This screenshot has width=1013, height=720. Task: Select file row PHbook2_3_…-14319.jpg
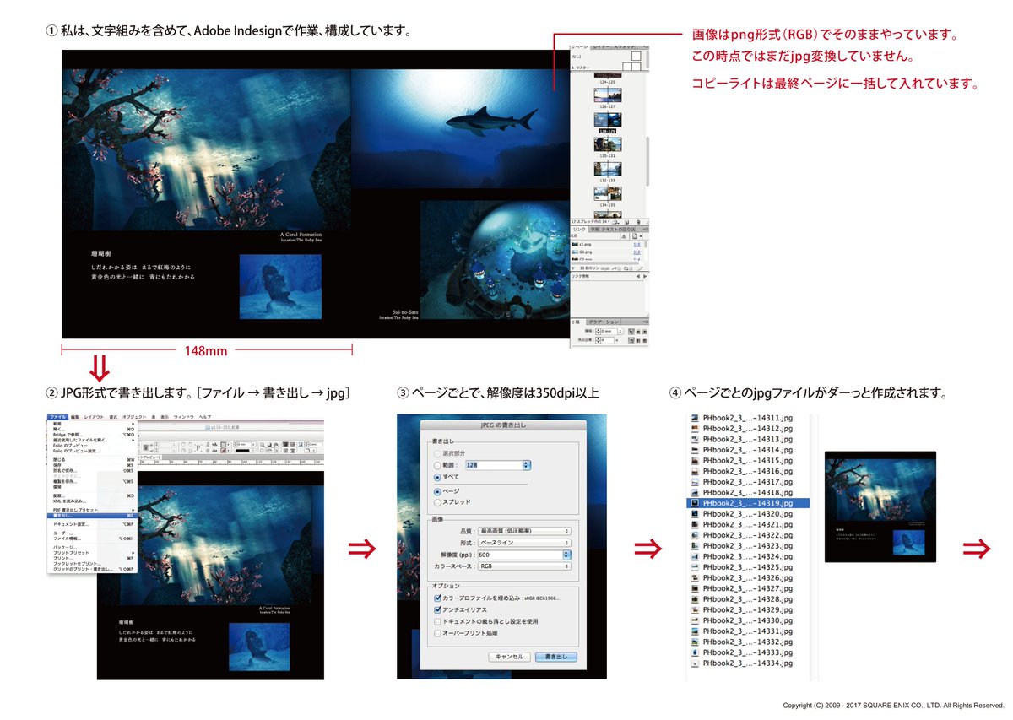(750, 502)
